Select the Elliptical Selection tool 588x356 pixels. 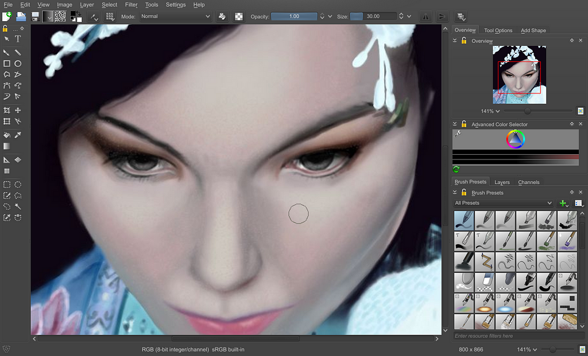pyautogui.click(x=18, y=185)
